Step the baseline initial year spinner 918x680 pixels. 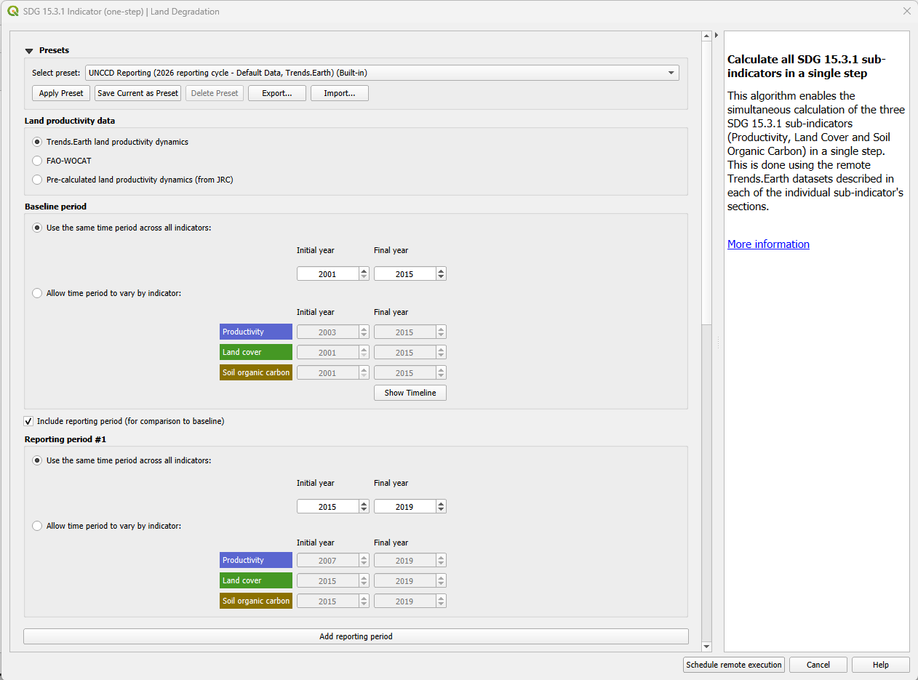click(364, 274)
